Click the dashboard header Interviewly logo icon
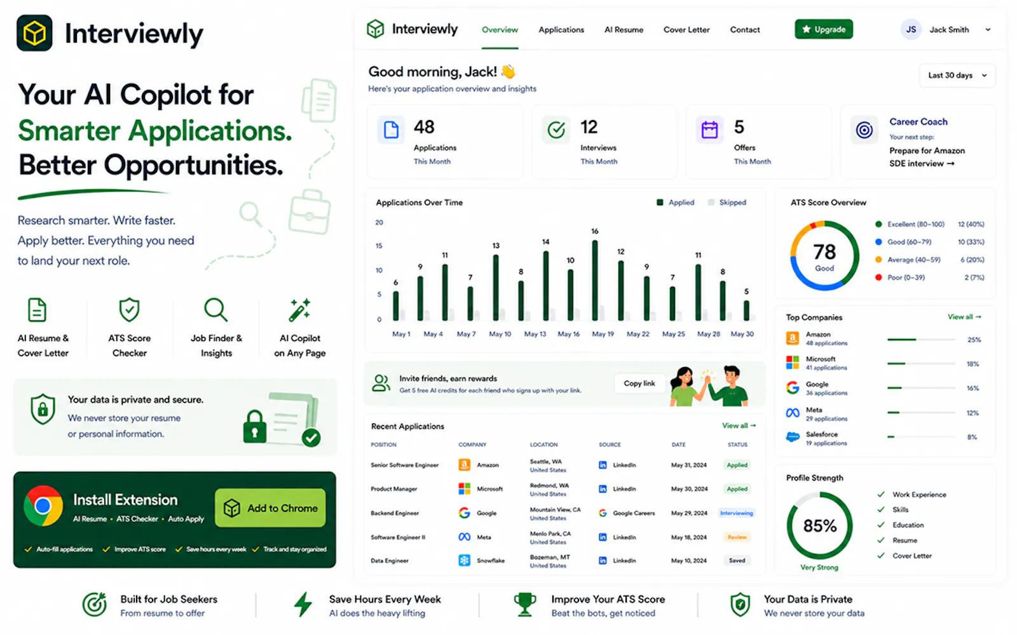This screenshot has width=1017, height=635. tap(376, 29)
